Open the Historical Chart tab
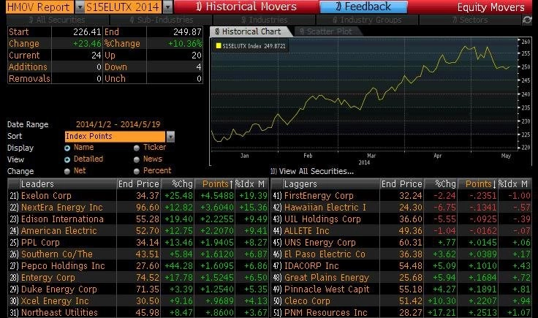The width and height of the screenshot is (538, 318). 249,31
